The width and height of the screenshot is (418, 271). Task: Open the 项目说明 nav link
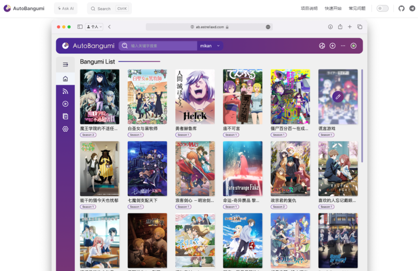click(309, 9)
